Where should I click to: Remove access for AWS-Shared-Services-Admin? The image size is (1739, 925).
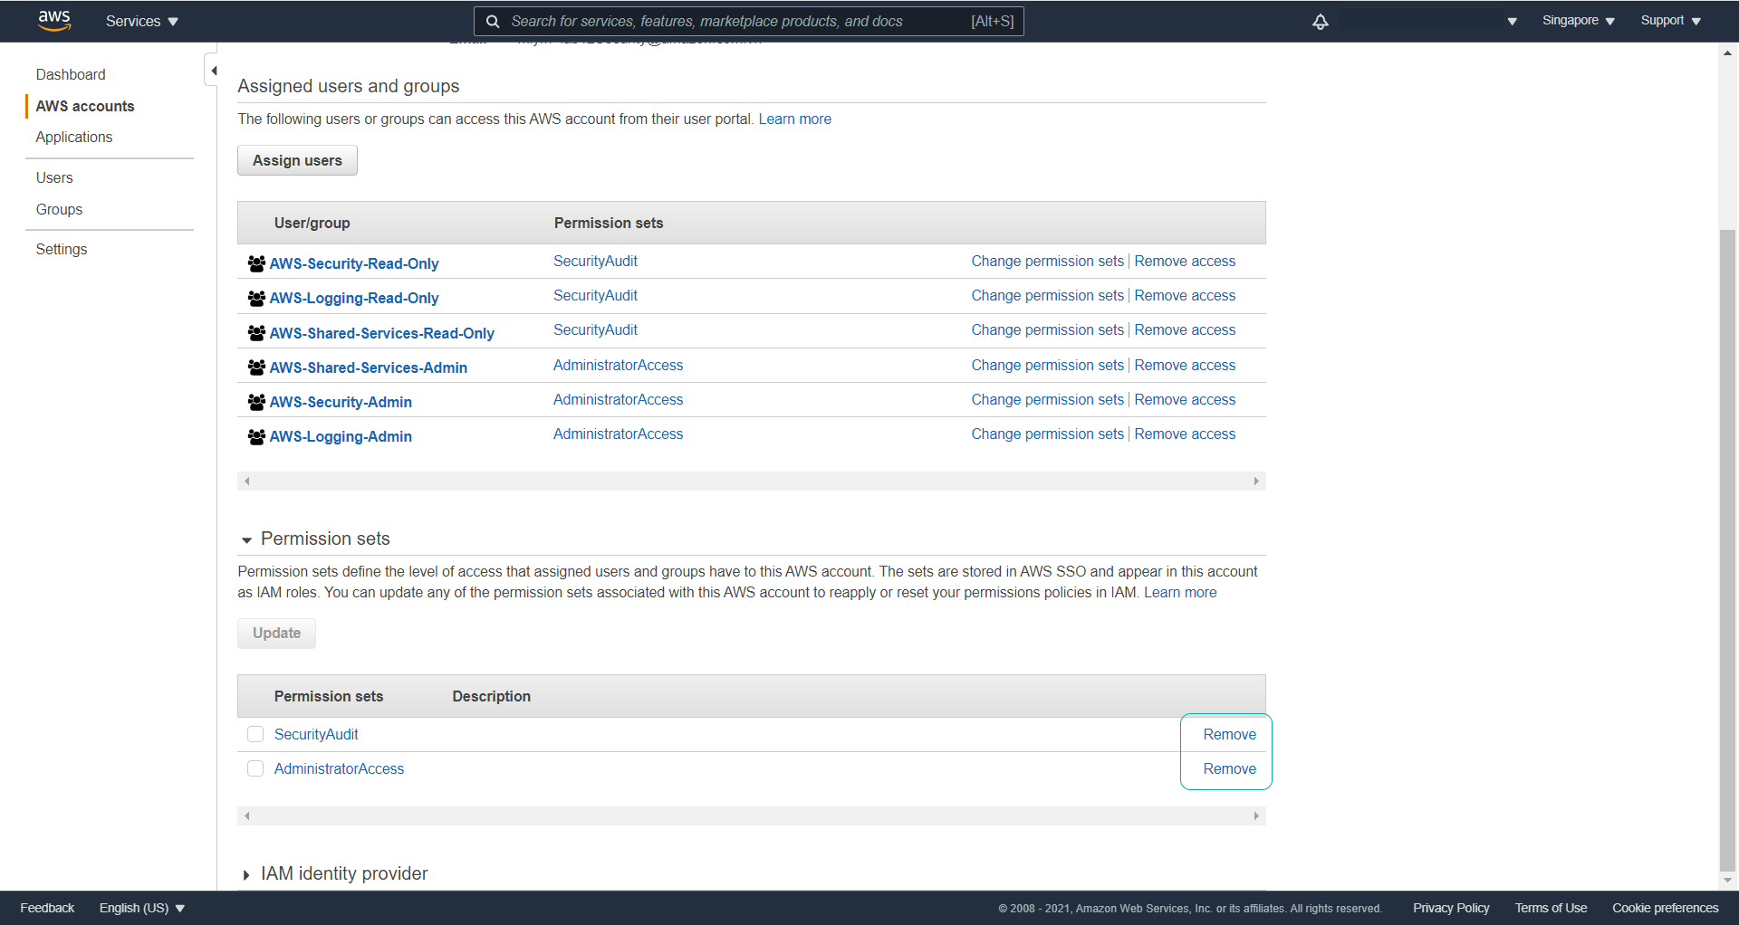click(1185, 365)
